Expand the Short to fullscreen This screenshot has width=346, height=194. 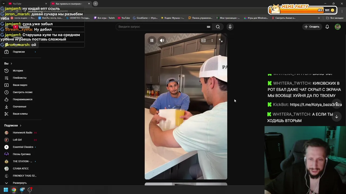coord(221,40)
